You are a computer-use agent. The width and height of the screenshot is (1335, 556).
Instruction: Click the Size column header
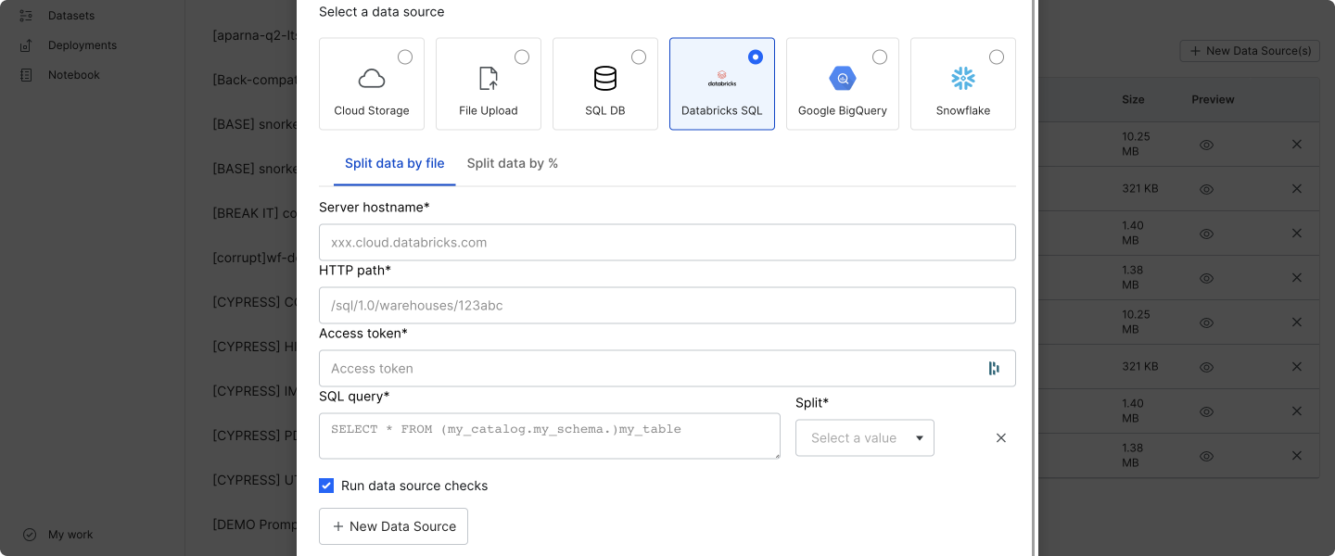coord(1133,99)
